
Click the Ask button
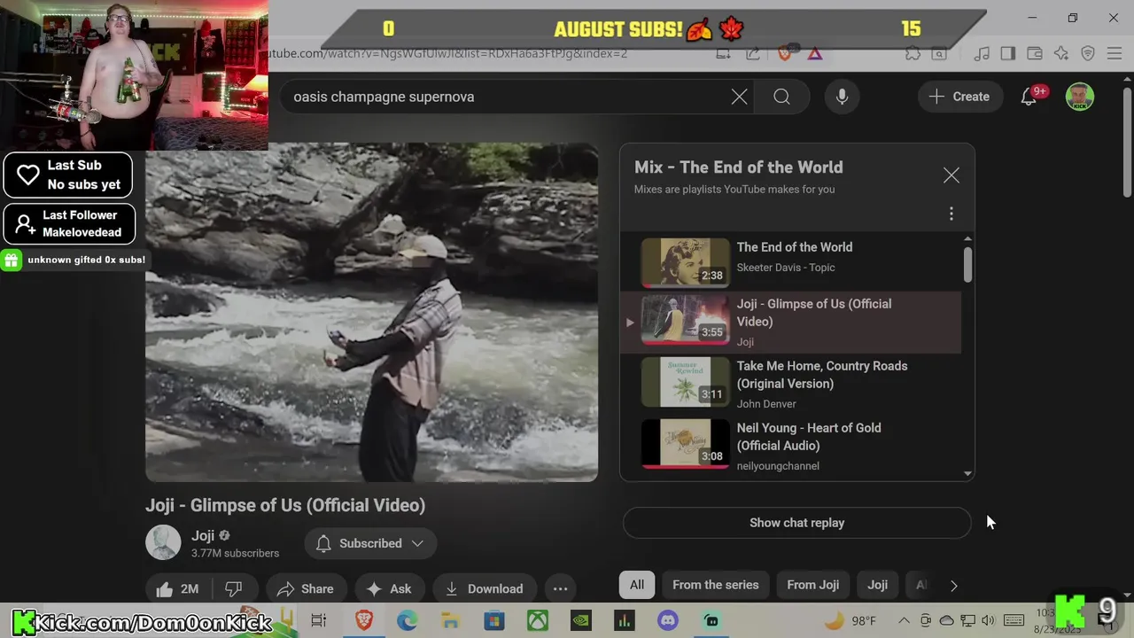click(x=388, y=588)
